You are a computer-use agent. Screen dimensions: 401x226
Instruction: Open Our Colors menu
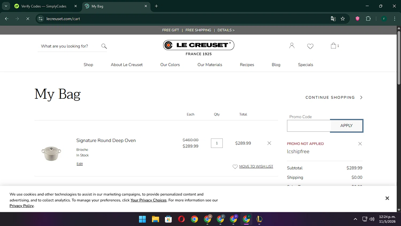[170, 65]
